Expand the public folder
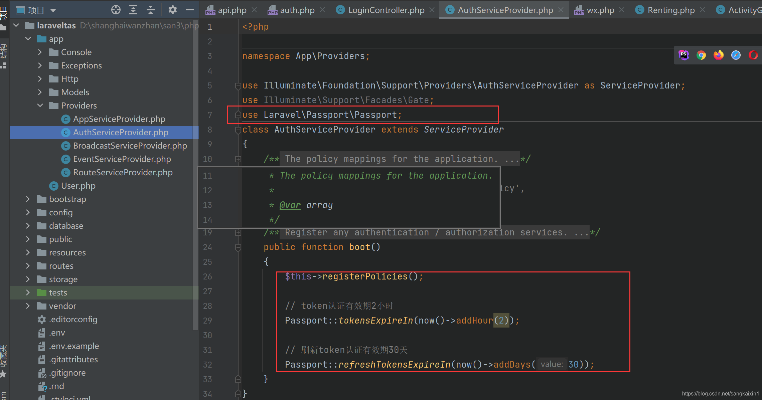 click(28, 239)
